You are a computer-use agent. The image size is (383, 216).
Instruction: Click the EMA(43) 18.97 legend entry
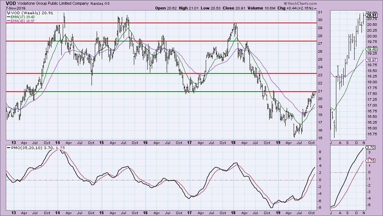[x=23, y=21]
